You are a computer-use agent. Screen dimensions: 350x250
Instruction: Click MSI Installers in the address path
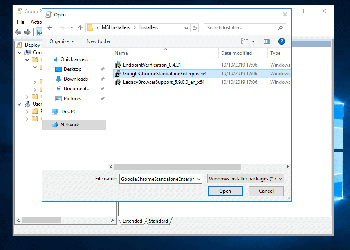pyautogui.click(x=116, y=27)
